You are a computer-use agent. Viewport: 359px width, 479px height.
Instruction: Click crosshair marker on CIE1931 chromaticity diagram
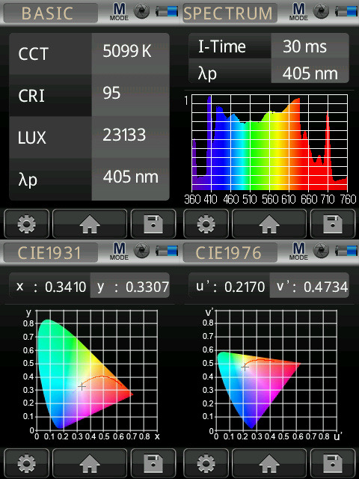tap(82, 386)
